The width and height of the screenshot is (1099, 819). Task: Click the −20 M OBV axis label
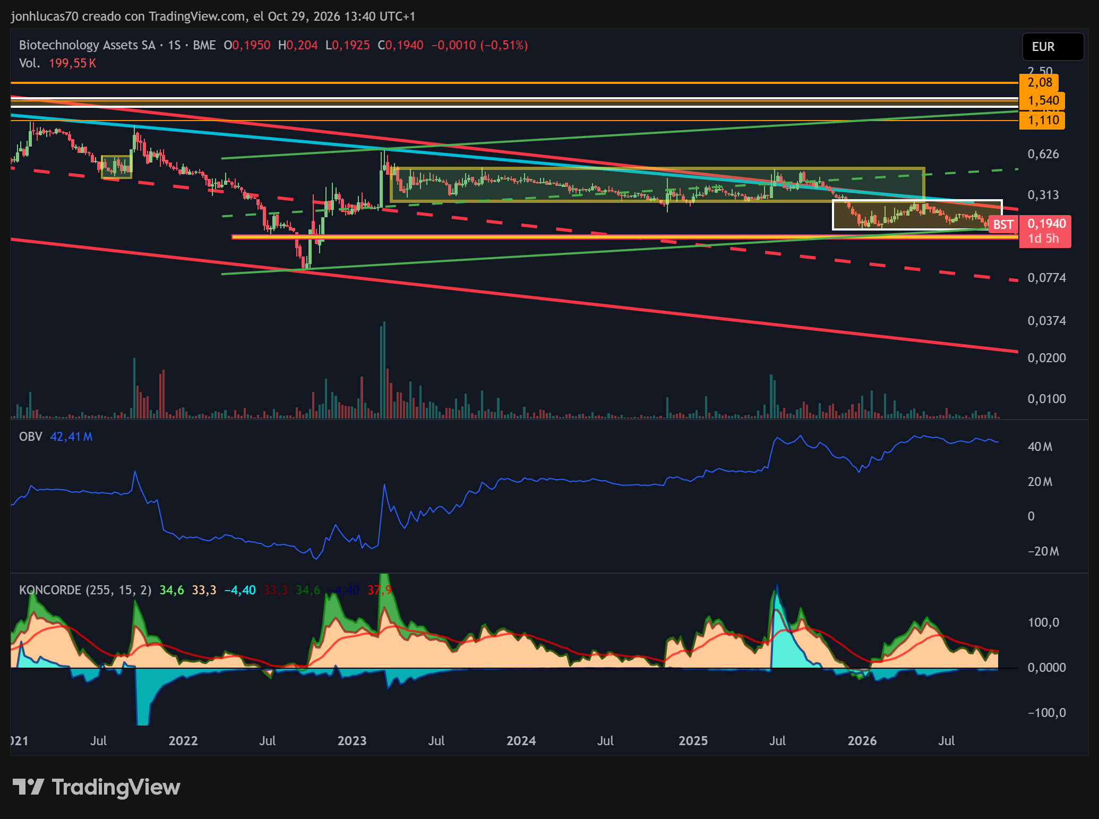(1043, 551)
